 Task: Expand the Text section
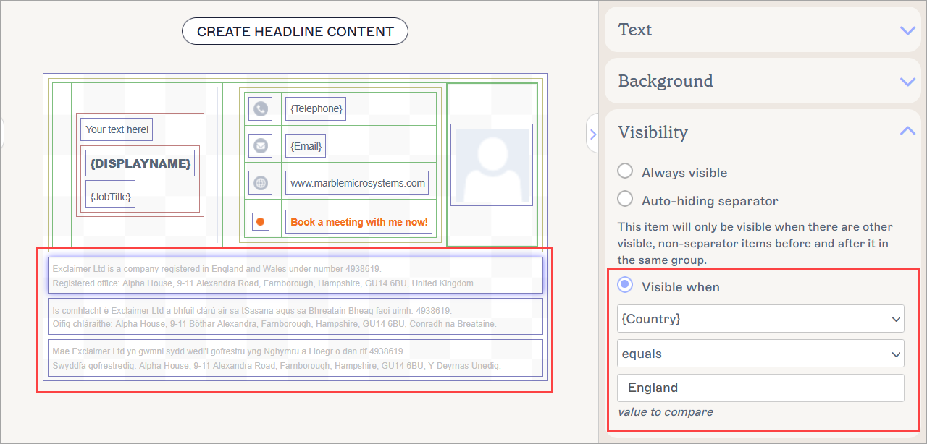click(907, 30)
